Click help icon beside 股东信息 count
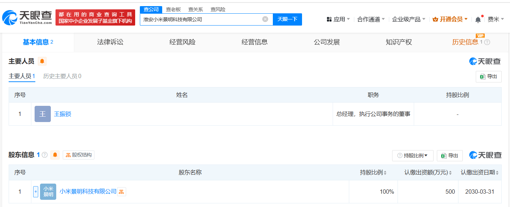The image size is (510, 207). (x=45, y=155)
